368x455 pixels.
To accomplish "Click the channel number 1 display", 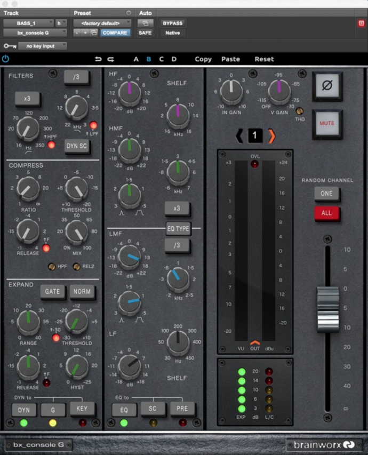I will [x=255, y=135].
